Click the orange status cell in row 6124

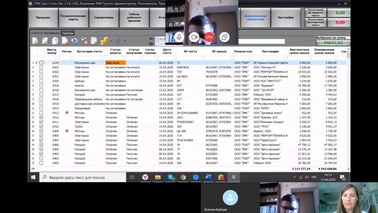point(116,63)
